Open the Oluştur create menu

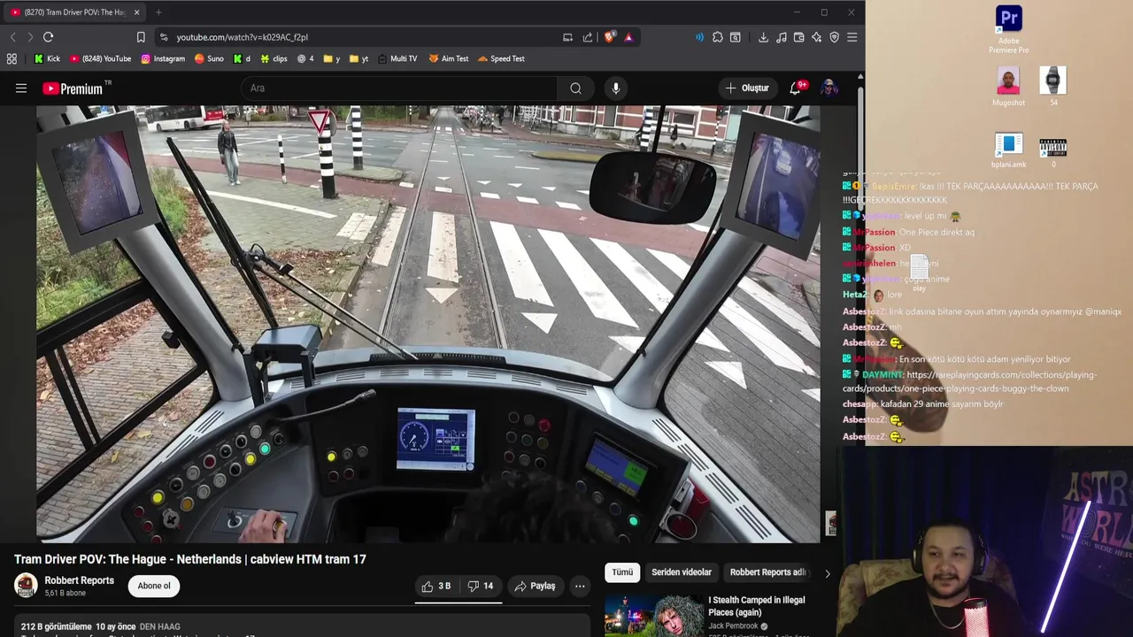tap(747, 88)
